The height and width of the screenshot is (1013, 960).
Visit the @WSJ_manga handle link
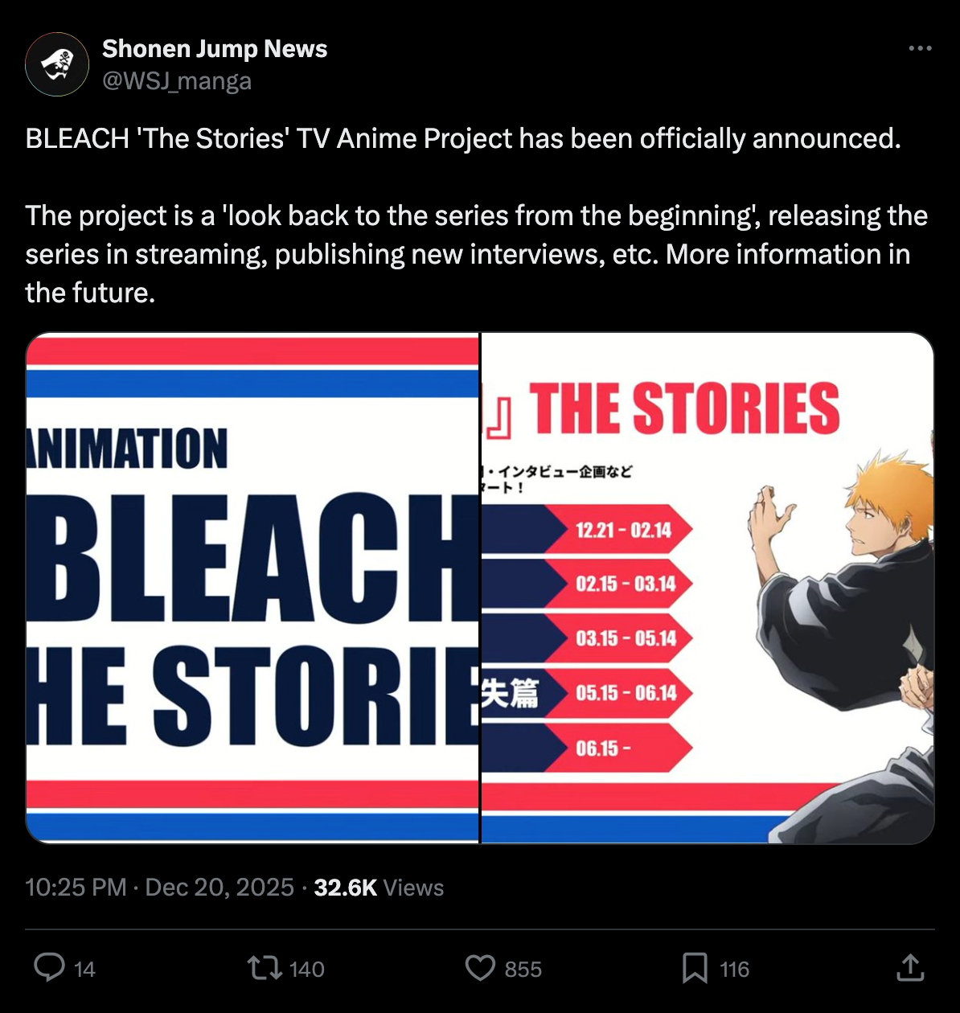pos(177,81)
